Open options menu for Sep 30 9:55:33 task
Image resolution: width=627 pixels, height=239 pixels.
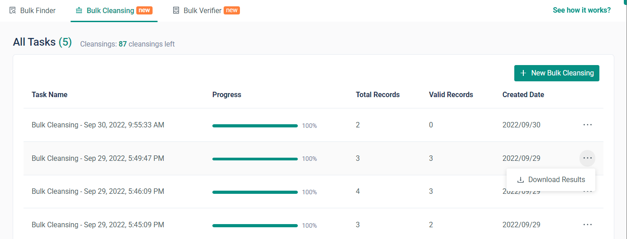coord(587,125)
